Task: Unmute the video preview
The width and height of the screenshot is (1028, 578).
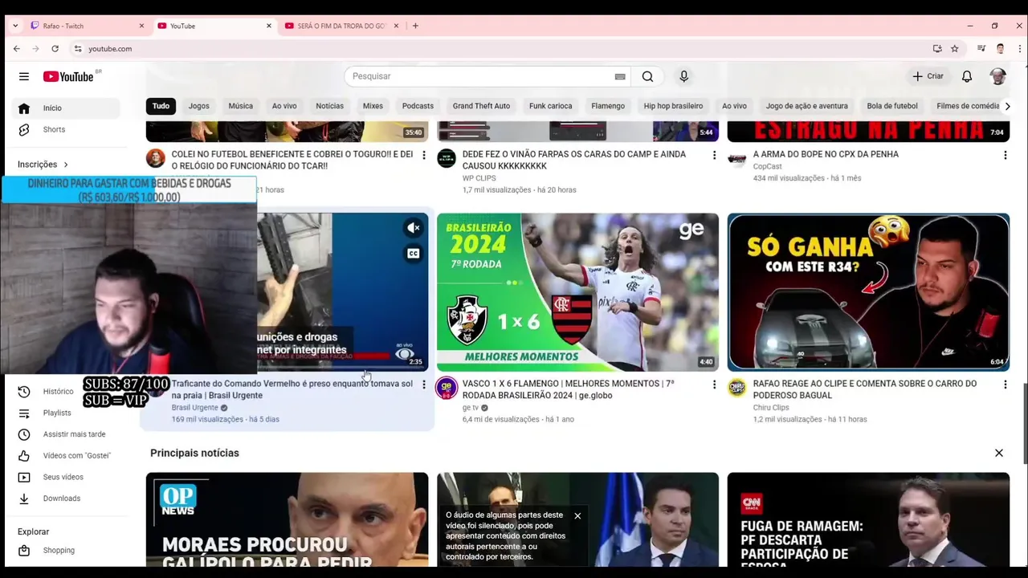Action: coord(413,228)
